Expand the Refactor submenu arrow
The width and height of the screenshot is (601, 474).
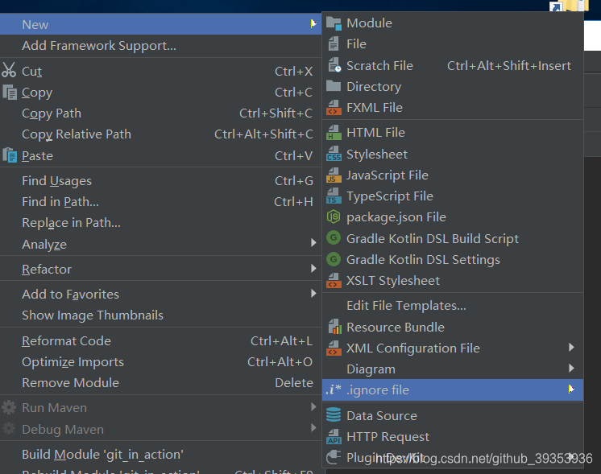click(x=313, y=269)
